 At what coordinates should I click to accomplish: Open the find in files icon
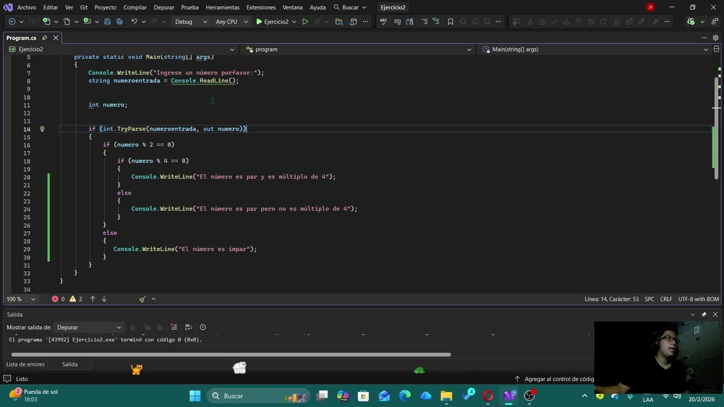point(339,21)
